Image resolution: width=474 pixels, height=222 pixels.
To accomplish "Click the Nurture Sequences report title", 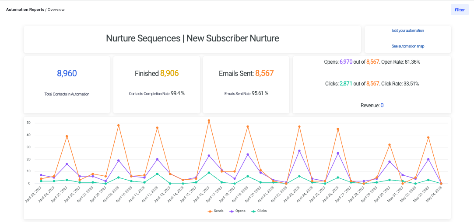I will pos(193,38).
